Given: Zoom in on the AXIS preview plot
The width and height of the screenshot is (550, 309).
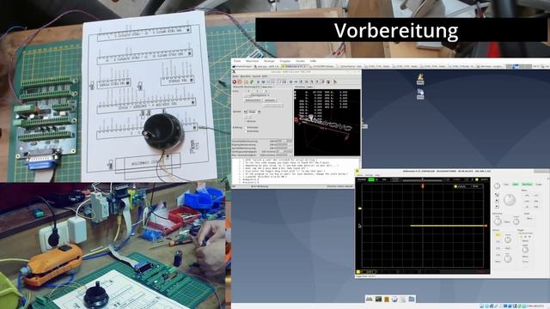Looking at the screenshot, I should pyautogui.click(x=291, y=82).
